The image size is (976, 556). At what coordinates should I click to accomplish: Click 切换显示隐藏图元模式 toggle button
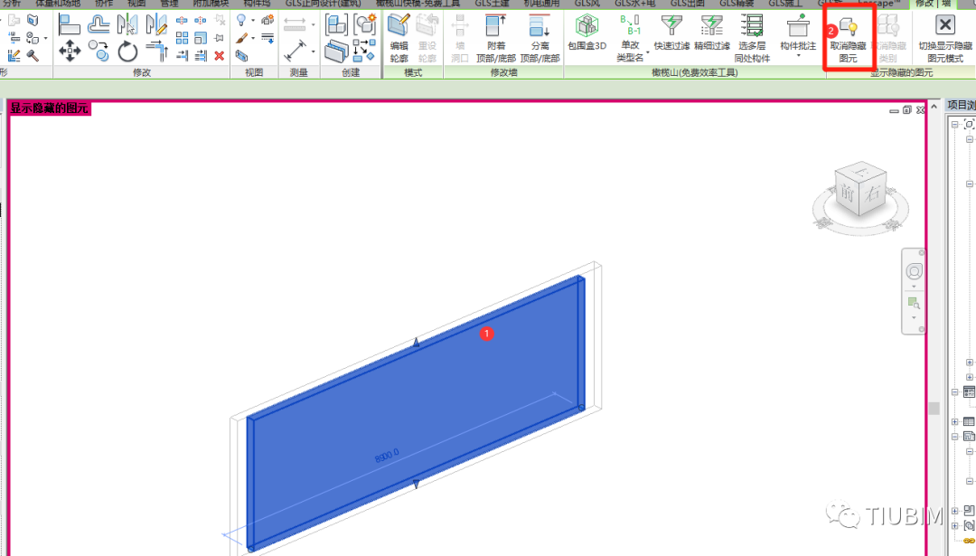(945, 39)
